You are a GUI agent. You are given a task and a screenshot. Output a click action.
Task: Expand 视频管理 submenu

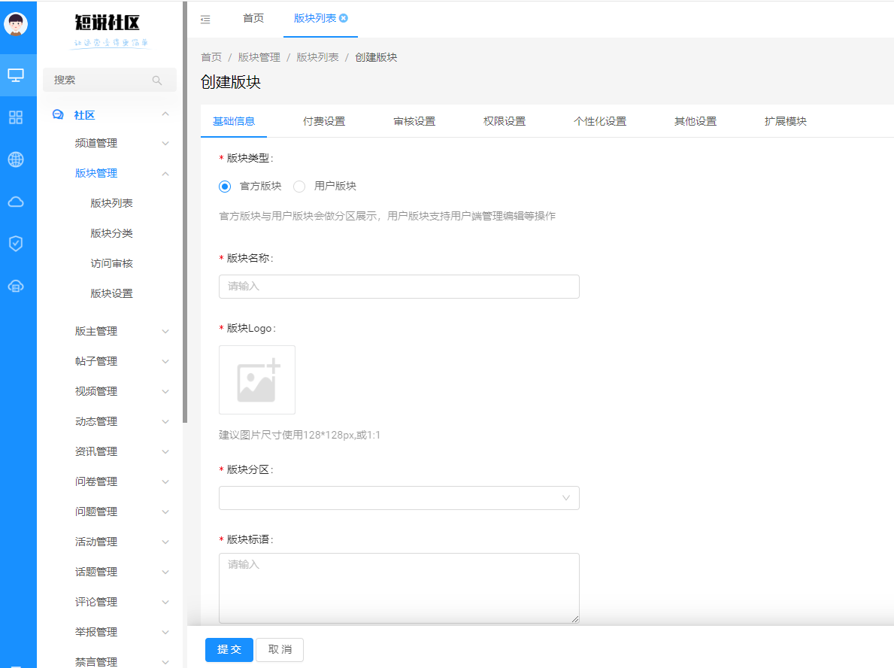[x=165, y=391]
